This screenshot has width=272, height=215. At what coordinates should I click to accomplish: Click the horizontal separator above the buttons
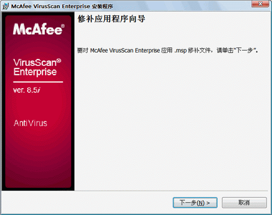(x=136, y=191)
